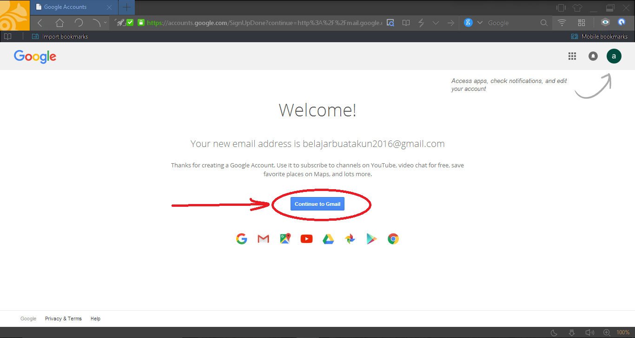635x338 pixels.
Task: Click the forward arc navigation icon
Action: 96,23
